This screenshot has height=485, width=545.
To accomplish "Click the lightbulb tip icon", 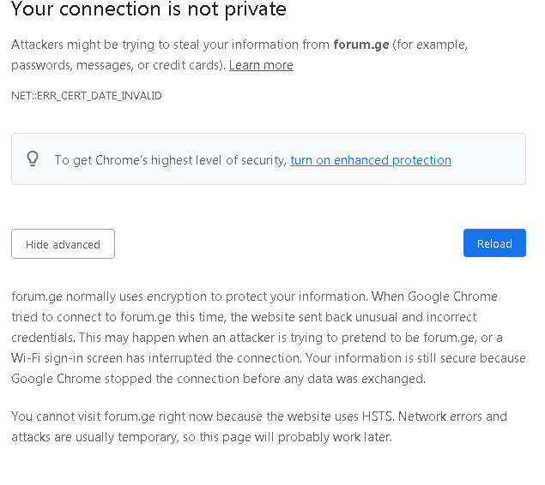I will [x=33, y=159].
